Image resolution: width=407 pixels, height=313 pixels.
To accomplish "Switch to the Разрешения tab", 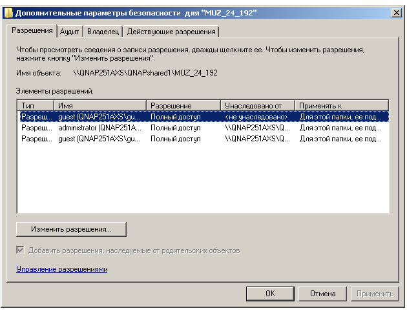I will 32,31.
